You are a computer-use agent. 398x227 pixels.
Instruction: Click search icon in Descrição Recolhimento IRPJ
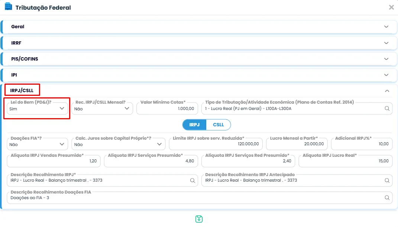click(x=192, y=180)
